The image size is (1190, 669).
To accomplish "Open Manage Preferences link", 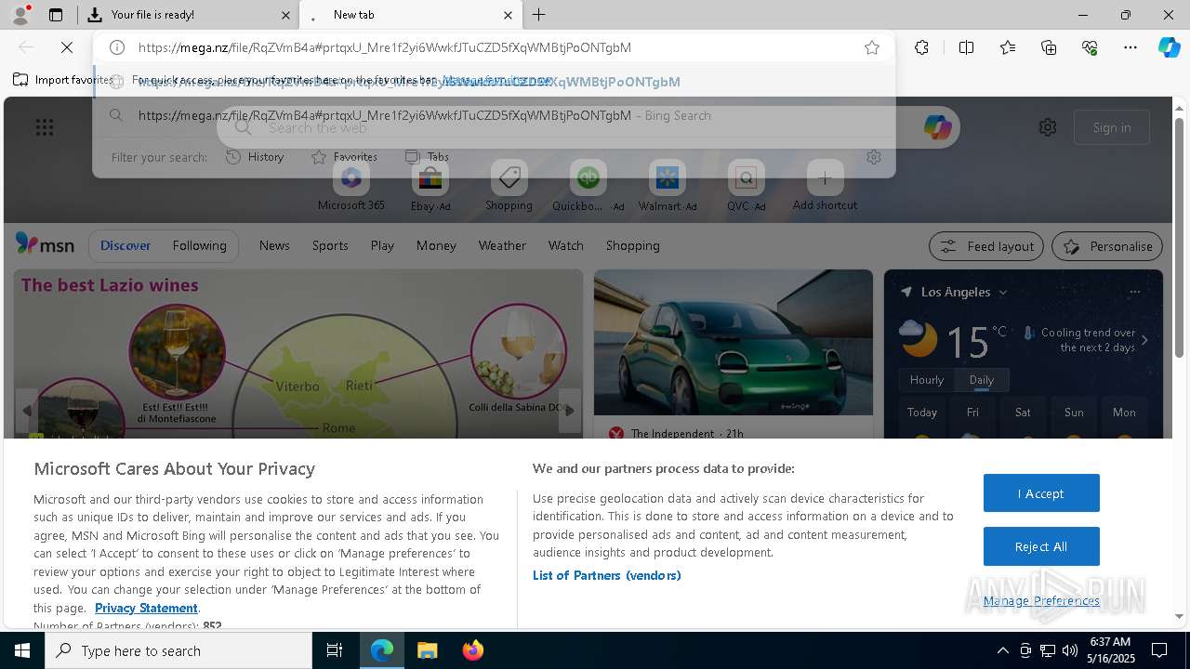I will 1041,600.
